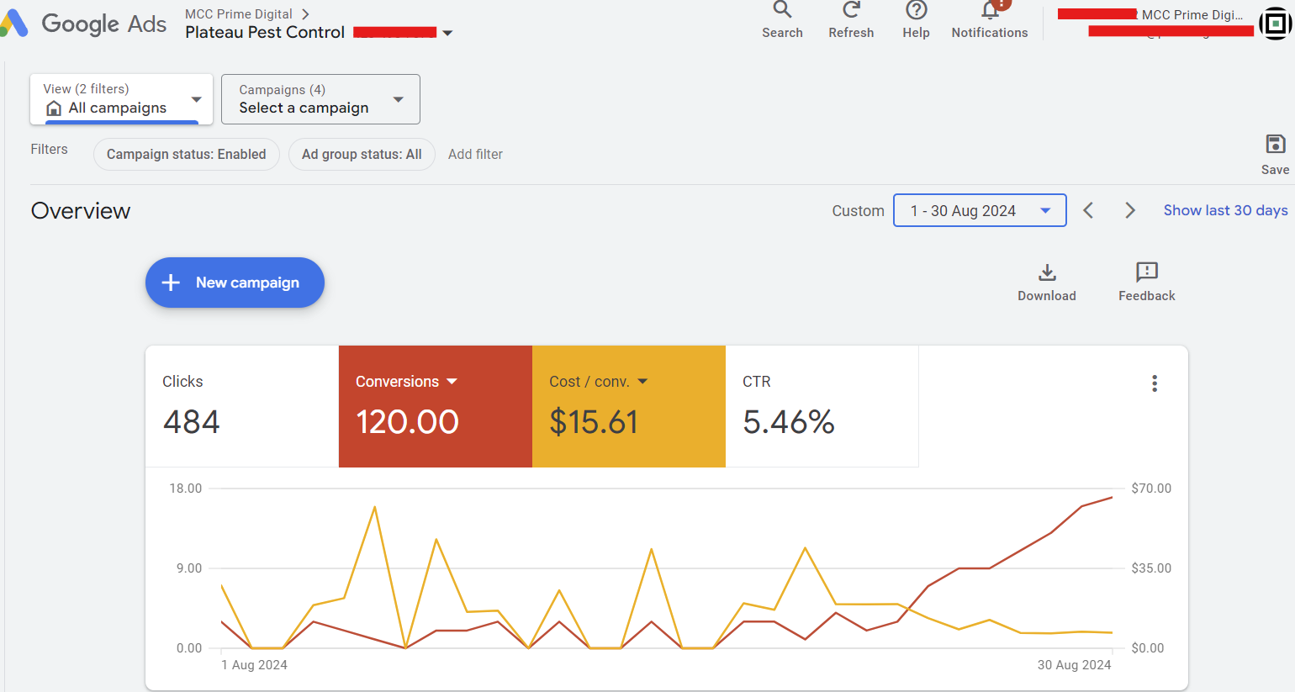Open the 1 - 30 Aug 2024 date picker
Screen dimensions: 1295x692
point(980,210)
